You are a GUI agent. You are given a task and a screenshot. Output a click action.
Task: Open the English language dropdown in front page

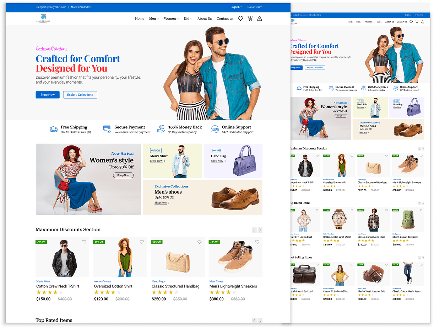tap(236, 7)
